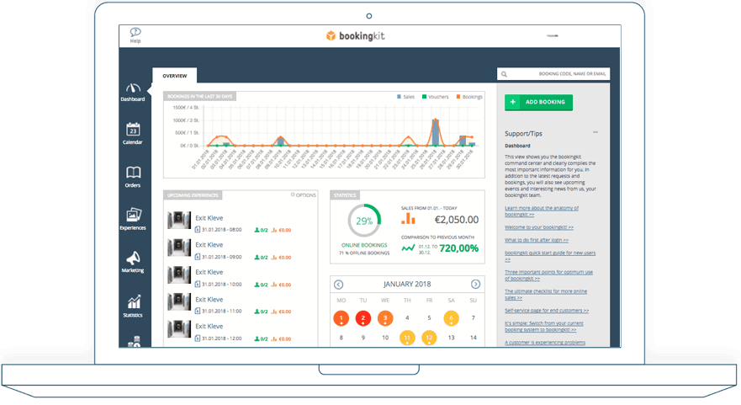This screenshot has width=741, height=405.
Task: Click the booking code search field
Action: pyautogui.click(x=553, y=74)
